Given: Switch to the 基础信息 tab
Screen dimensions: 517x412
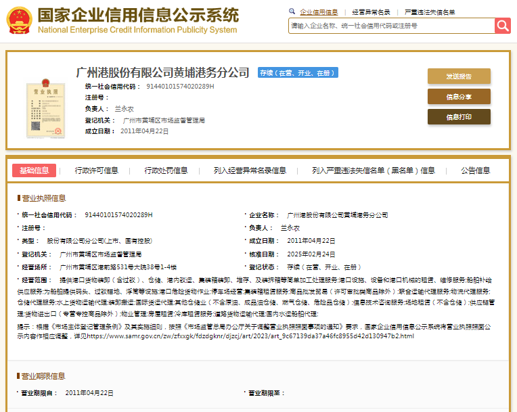Looking at the screenshot, I should (34, 170).
